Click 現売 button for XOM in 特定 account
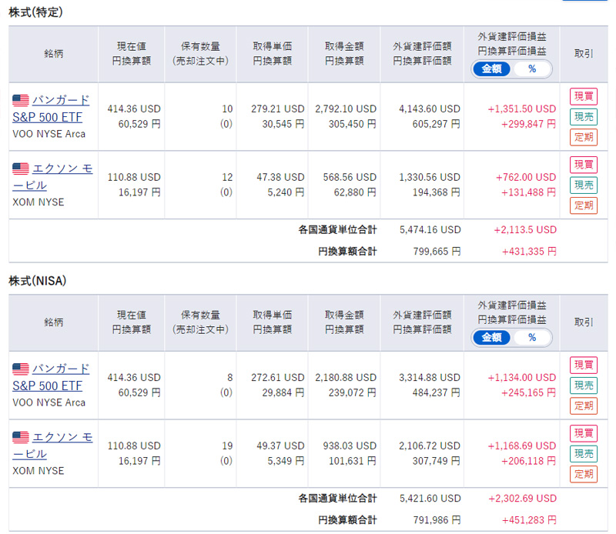 (584, 185)
